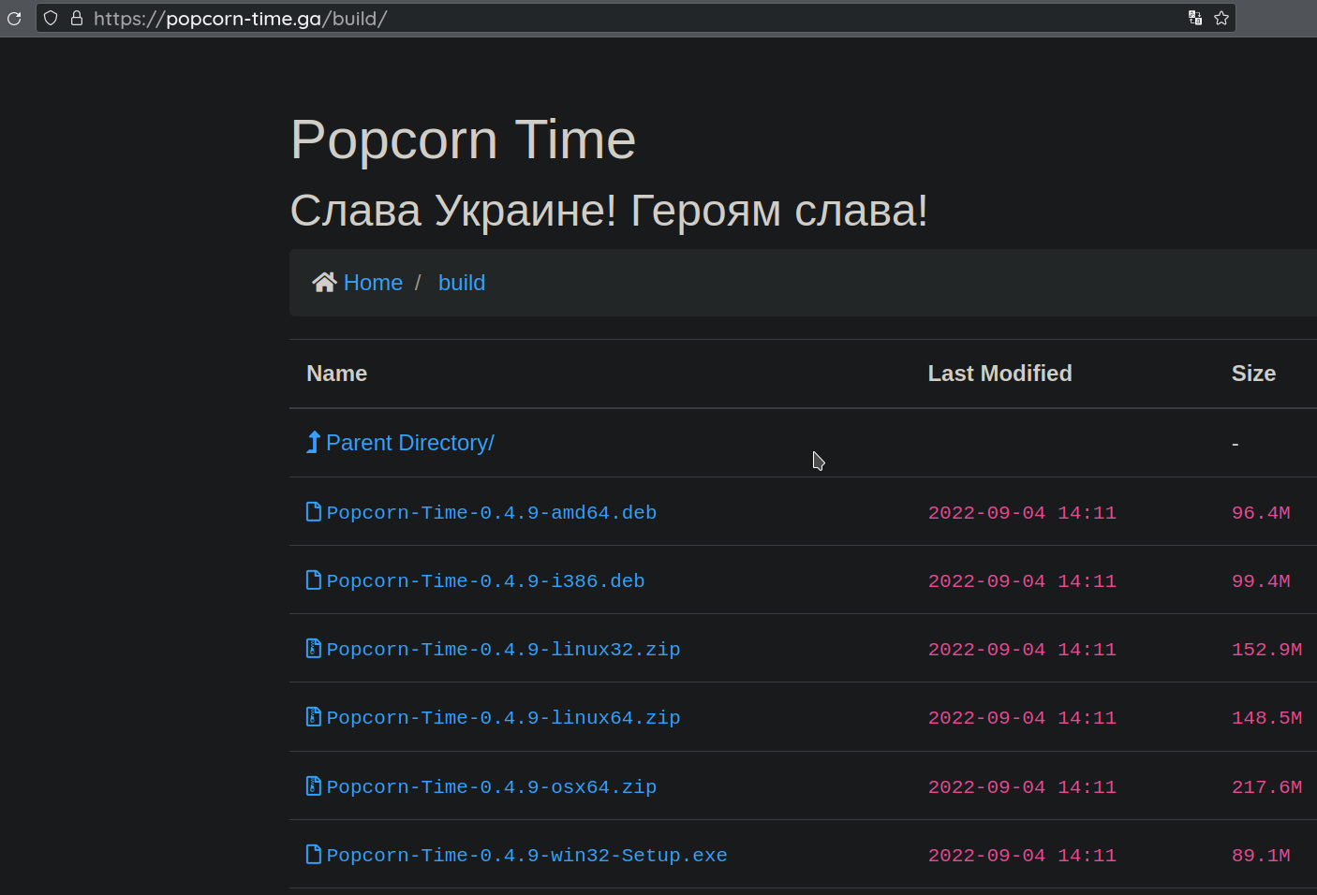This screenshot has height=895, width=1317.
Task: Click the Home house icon in breadcrumb
Action: coord(324,283)
